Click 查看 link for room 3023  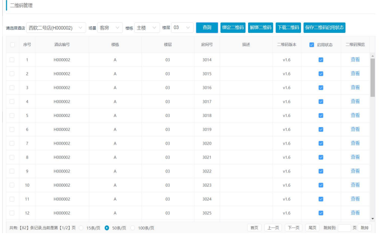(x=355, y=185)
